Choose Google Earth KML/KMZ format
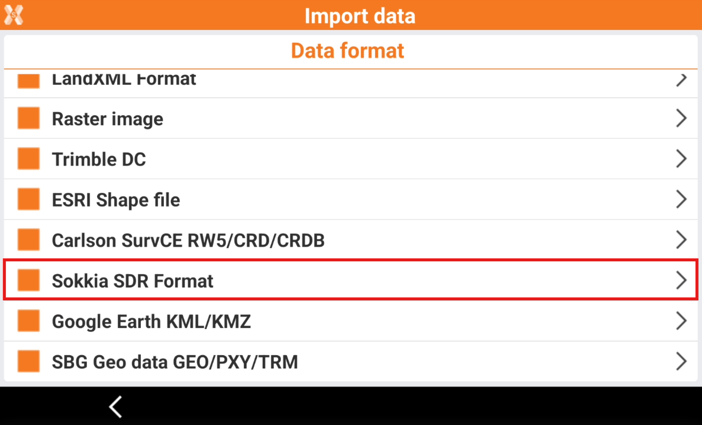This screenshot has height=425, width=702. click(151, 321)
